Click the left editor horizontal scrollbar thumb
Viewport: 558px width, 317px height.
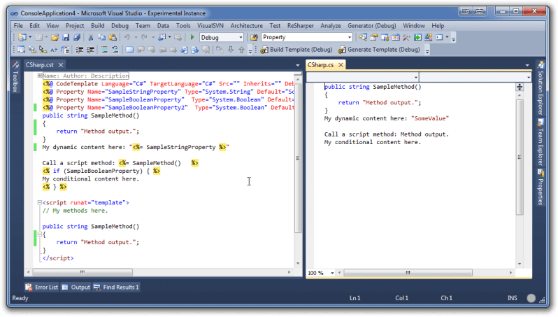pyautogui.click(x=83, y=272)
